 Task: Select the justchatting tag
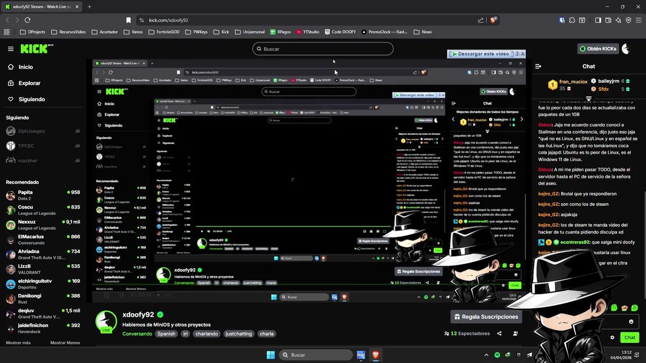pos(239,334)
